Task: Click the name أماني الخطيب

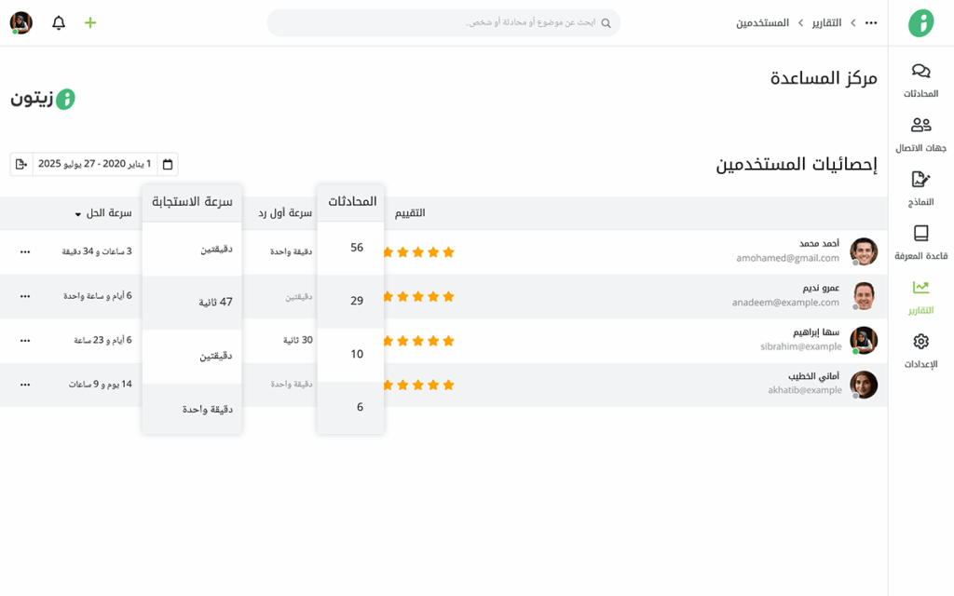Action: pyautogui.click(x=813, y=376)
